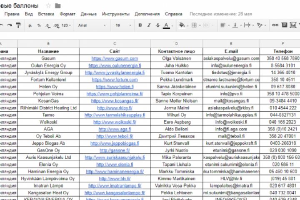Image resolution: width=300 pixels, height=200 pixels.
Task: Open the kosangas.fi link
Action: tap(115, 101)
